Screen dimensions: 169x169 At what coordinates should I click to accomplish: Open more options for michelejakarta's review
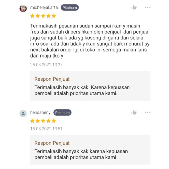pyautogui.click(x=148, y=7)
